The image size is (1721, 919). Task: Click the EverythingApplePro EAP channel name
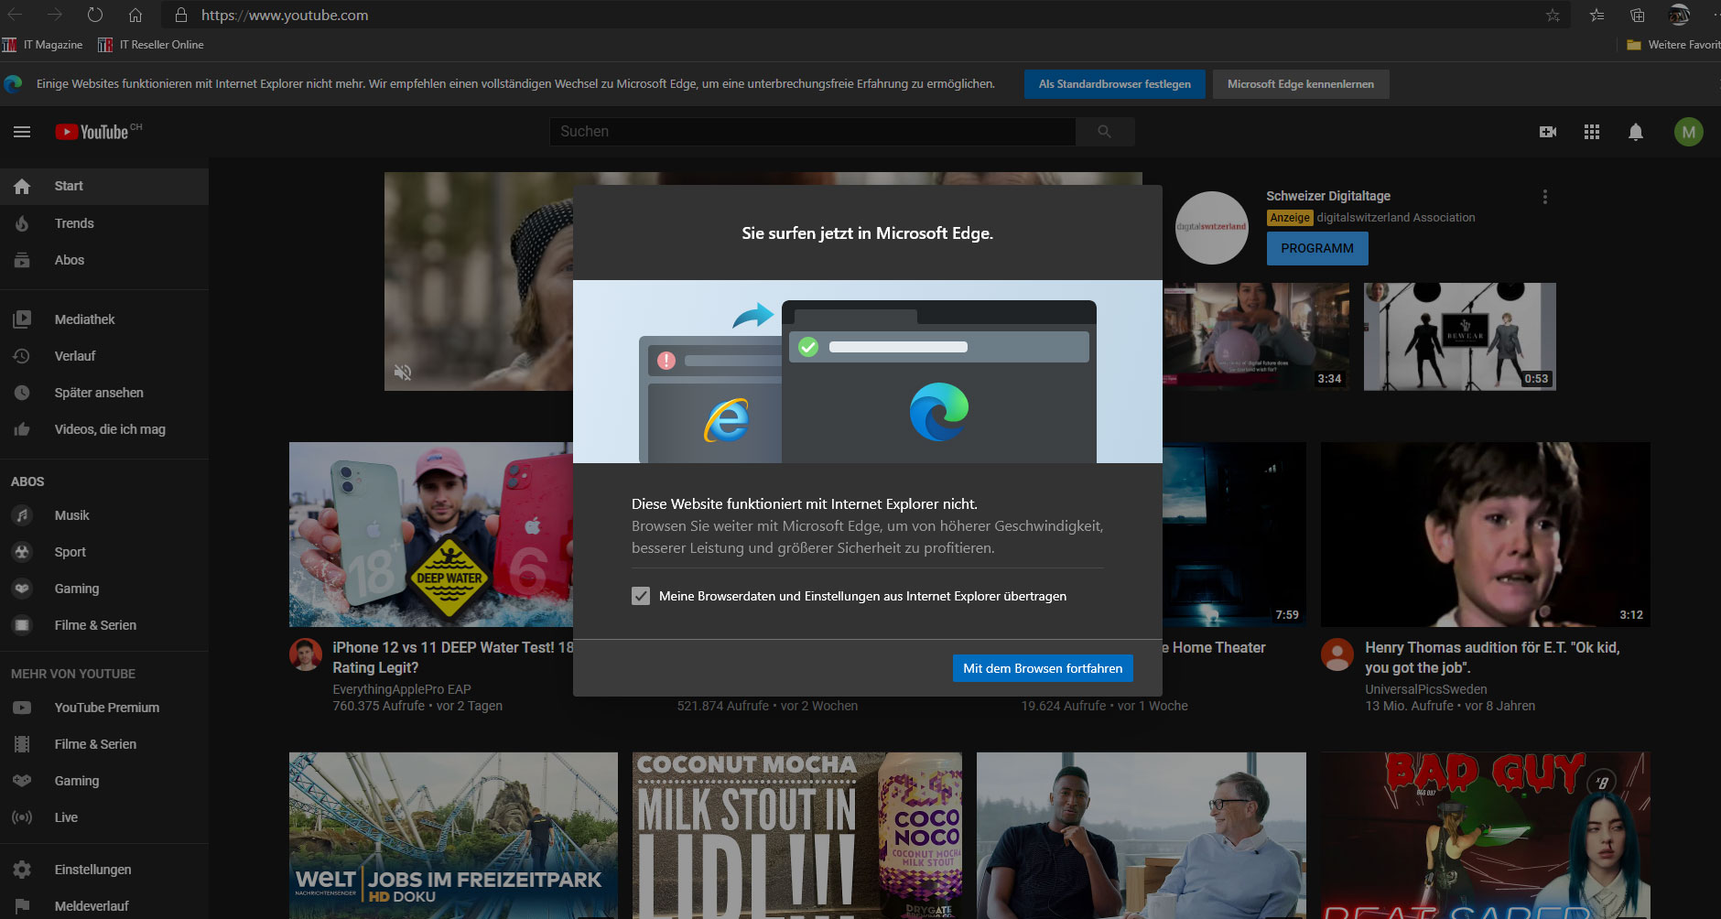click(402, 689)
